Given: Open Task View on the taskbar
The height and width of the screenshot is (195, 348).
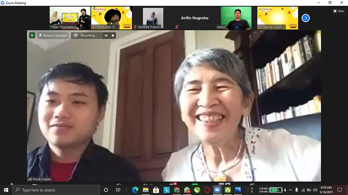Looking at the screenshot, I should pyautogui.click(x=118, y=190).
